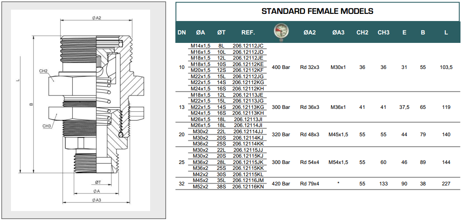463x222 pixels.
Task: Select the DN column header
Action: pyautogui.click(x=182, y=32)
